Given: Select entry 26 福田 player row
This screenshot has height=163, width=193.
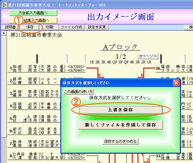Looking at the screenshot, I should point(174,69).
